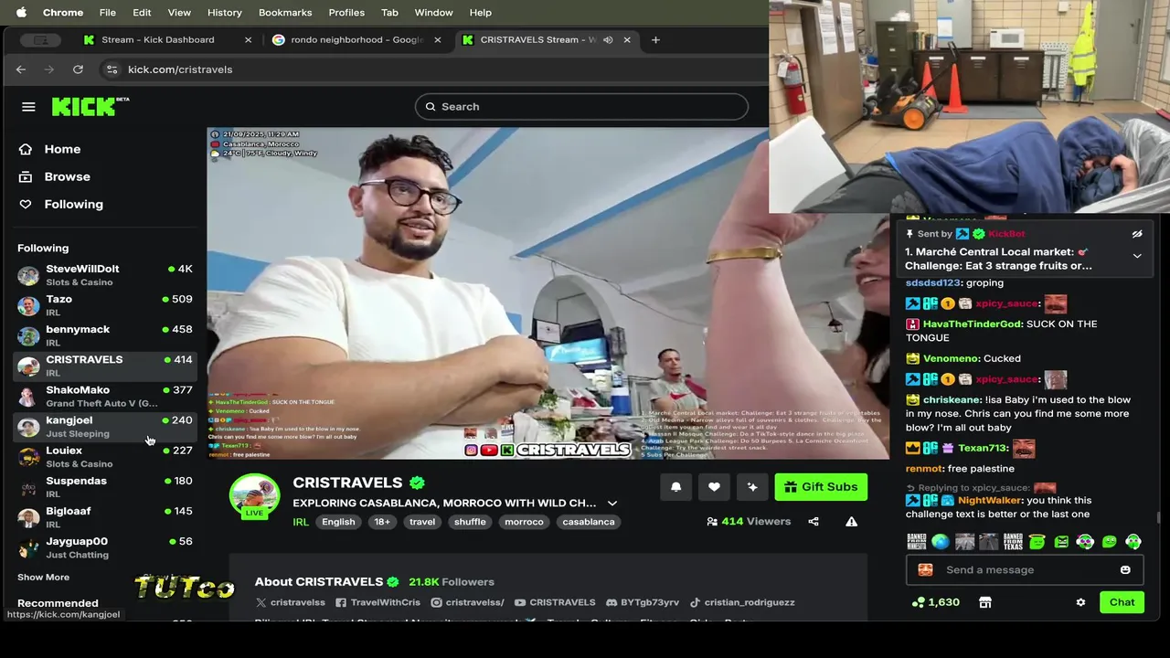
Task: Open cristian_rodriguezz TikTok link
Action: 742,602
